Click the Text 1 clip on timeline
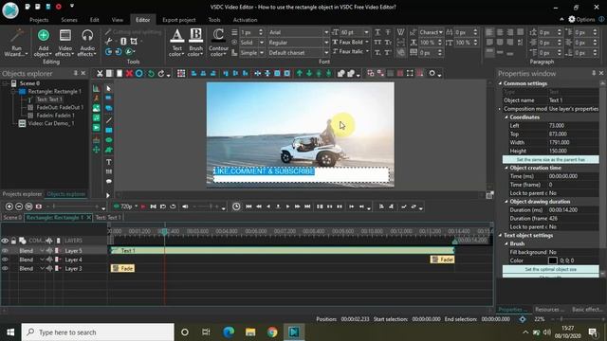Screen dimensions: 607x341 [x=283, y=250]
